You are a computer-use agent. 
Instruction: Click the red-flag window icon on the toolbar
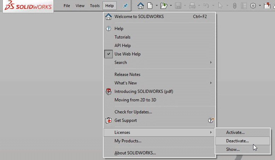point(267,5)
